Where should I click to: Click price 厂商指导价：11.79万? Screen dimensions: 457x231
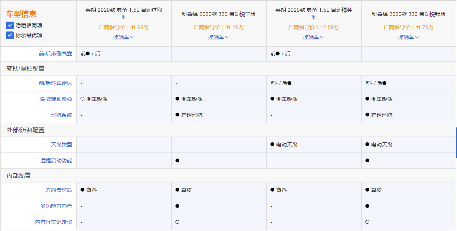[x=409, y=27]
